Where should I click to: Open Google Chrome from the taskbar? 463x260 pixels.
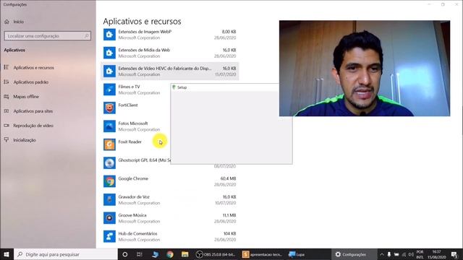point(170,254)
